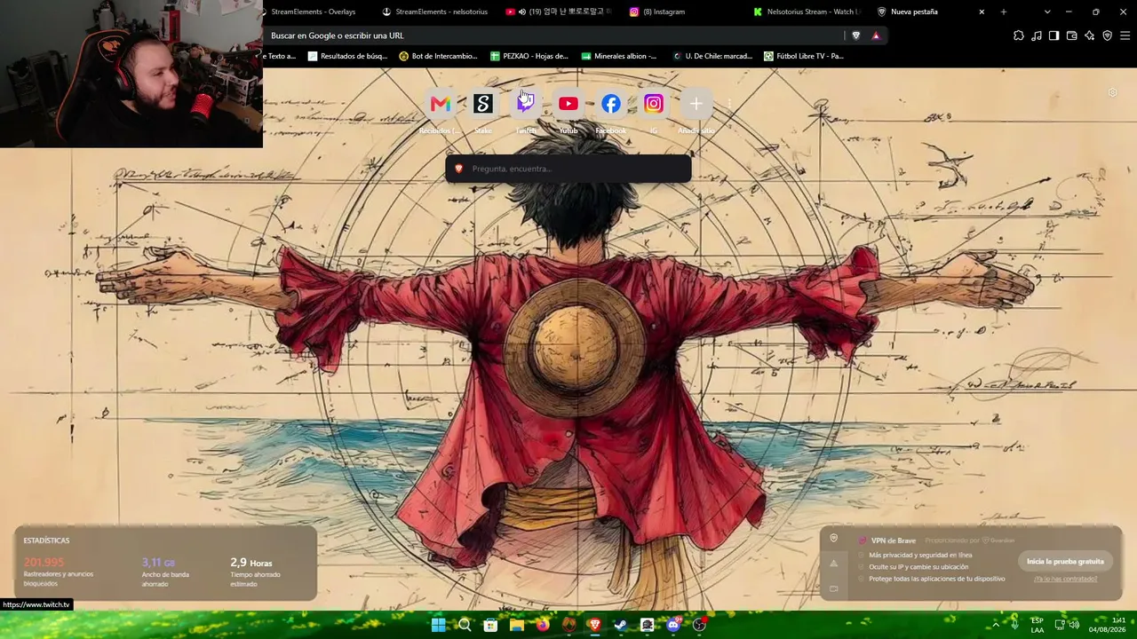The height and width of the screenshot is (639, 1137).
Task: Open U. De Chile: marcad bookmark
Action: point(712,56)
